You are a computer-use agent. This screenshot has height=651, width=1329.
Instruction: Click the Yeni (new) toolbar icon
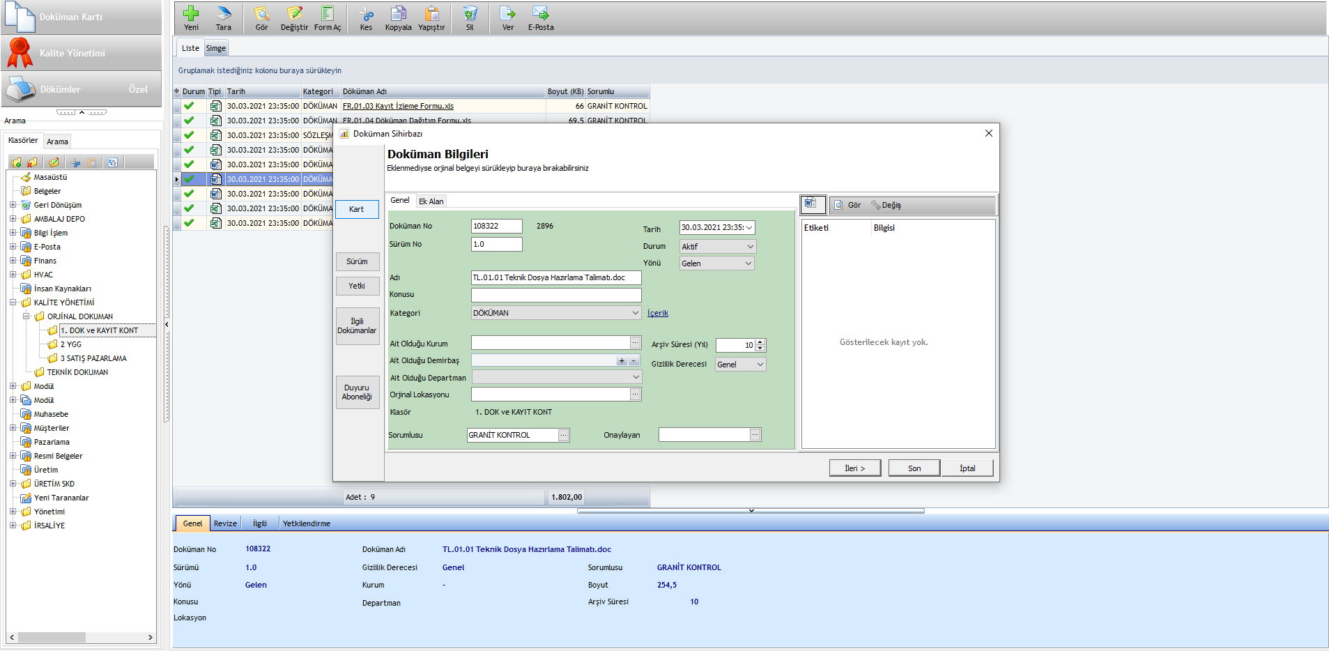pyautogui.click(x=191, y=14)
